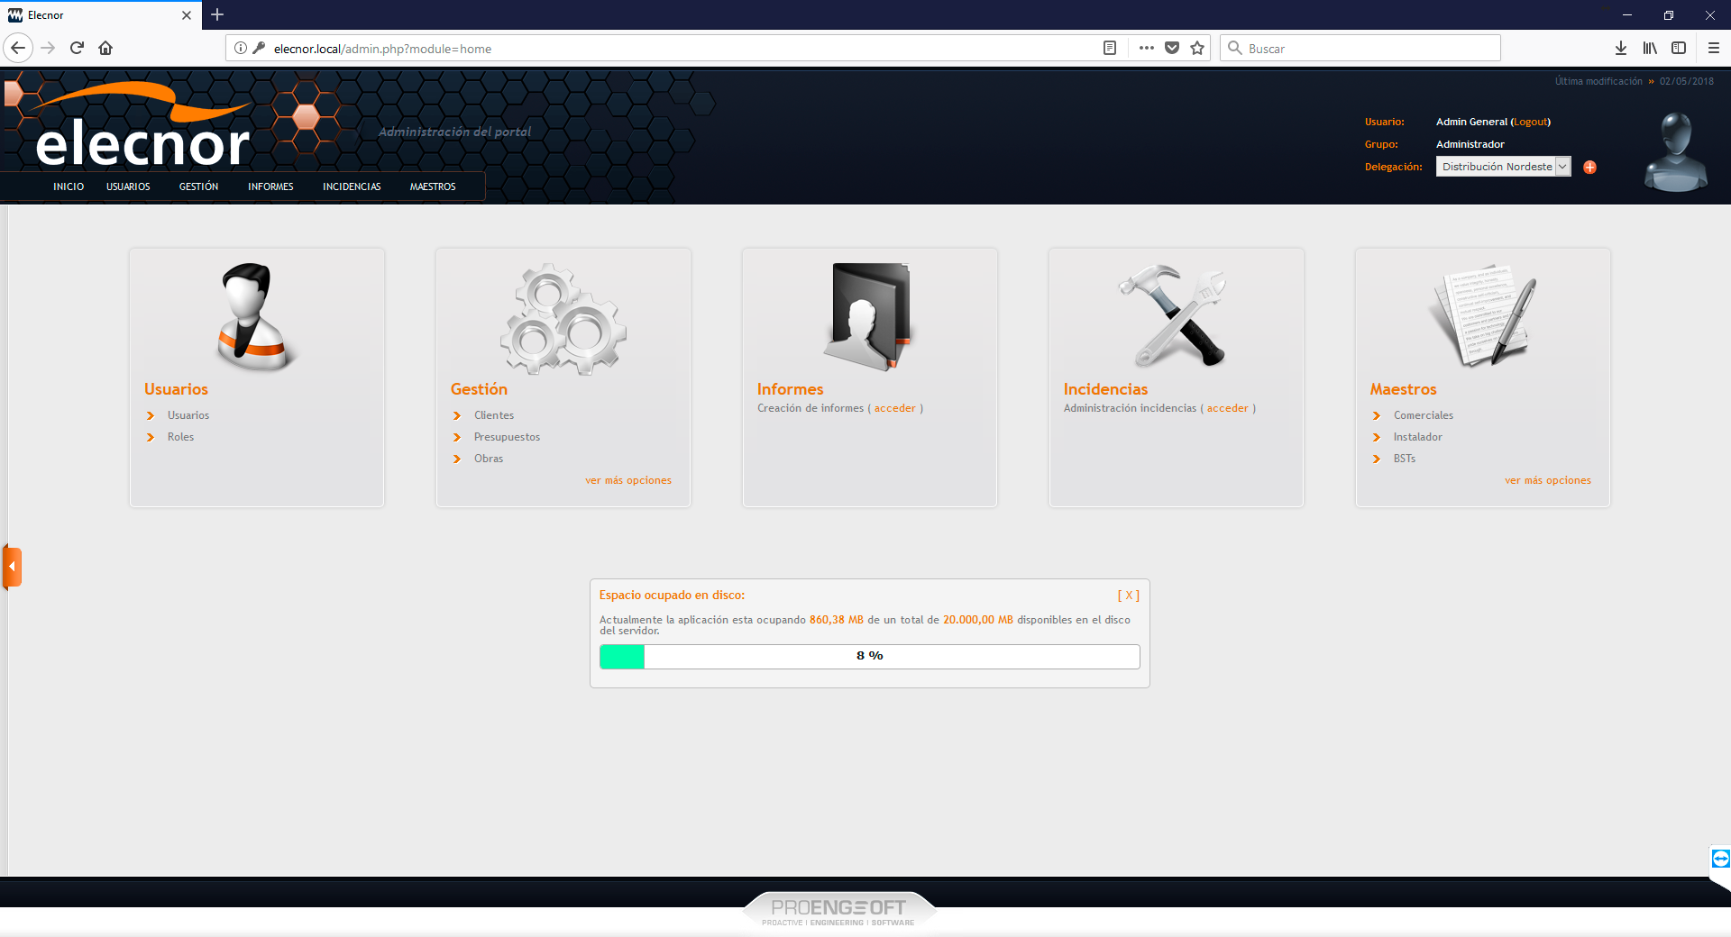Image resolution: width=1731 pixels, height=937 pixels.
Task: Open a new tab with plus button
Action: (x=217, y=14)
